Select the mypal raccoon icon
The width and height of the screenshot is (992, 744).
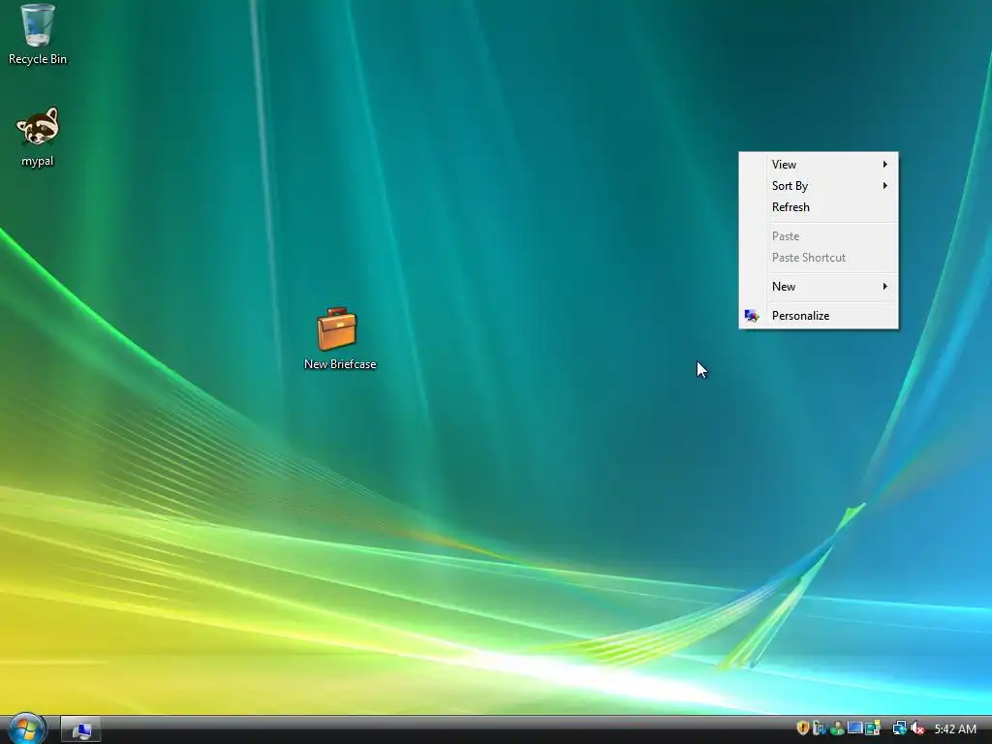(38, 127)
